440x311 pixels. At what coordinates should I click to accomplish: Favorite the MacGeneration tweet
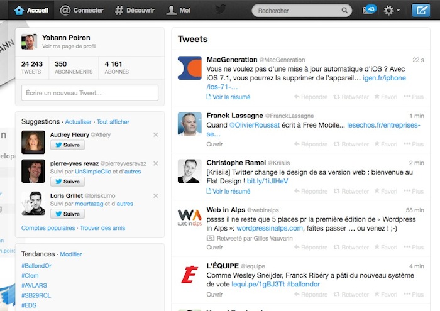(386, 97)
